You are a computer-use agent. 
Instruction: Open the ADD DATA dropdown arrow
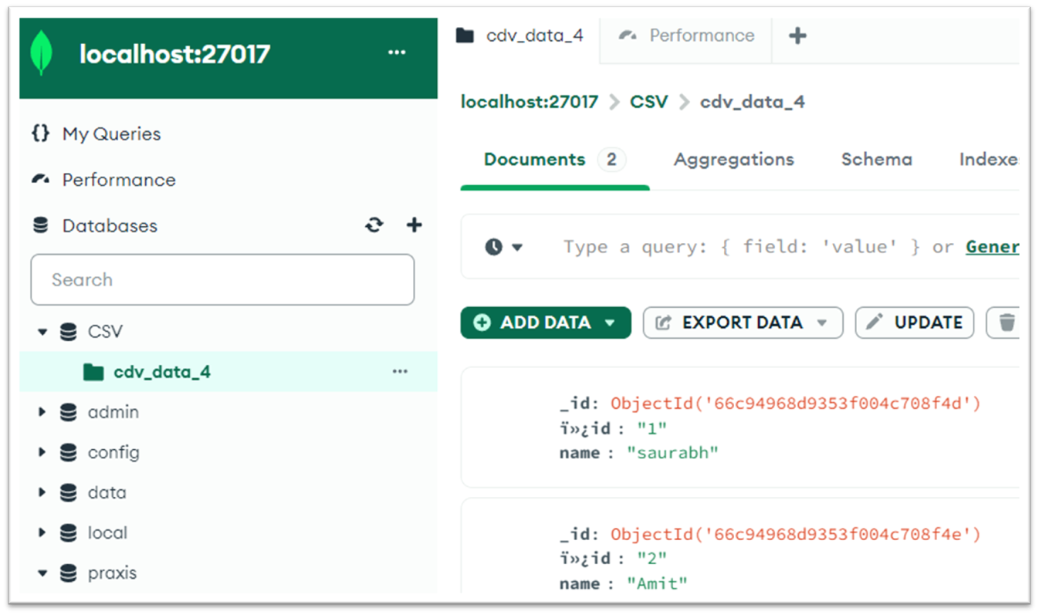pyautogui.click(x=610, y=323)
